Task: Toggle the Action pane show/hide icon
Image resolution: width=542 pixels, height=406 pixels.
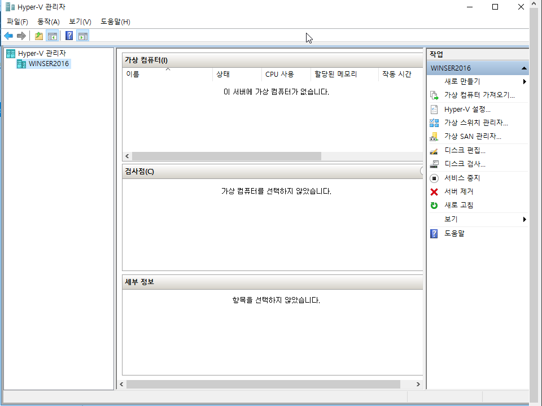Action: click(83, 36)
